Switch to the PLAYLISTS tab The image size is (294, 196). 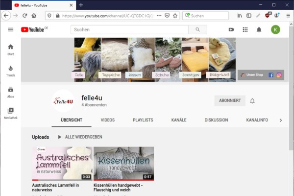143,120
